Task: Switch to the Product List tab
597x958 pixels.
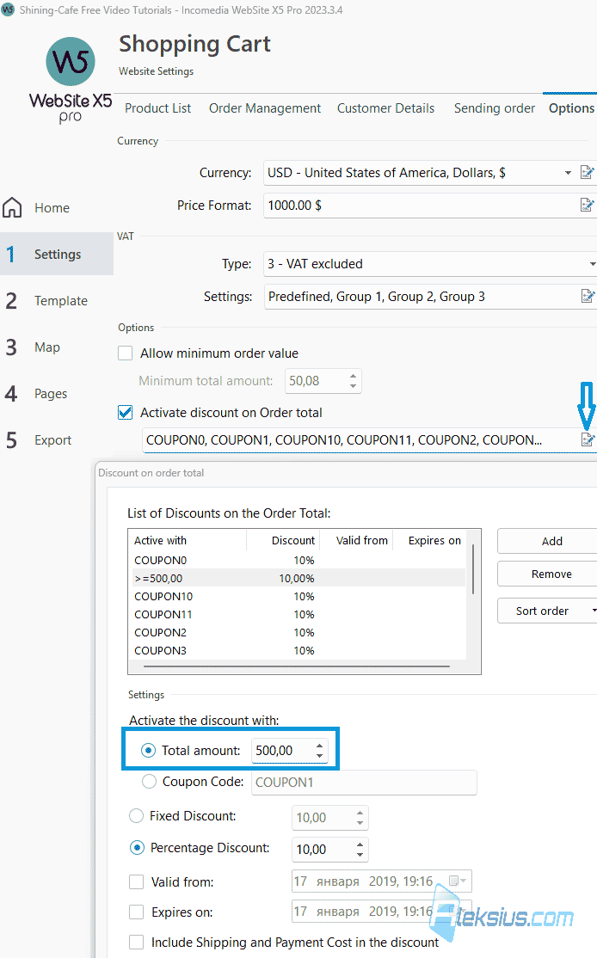Action: 157,108
